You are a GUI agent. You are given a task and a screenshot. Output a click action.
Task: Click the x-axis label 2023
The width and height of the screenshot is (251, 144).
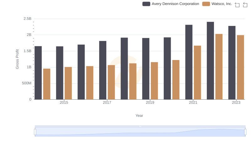[x=236, y=102]
